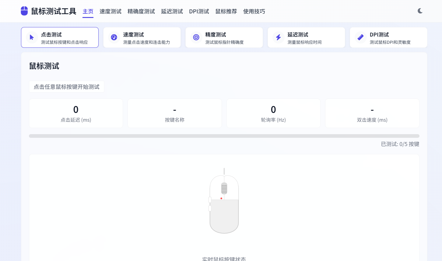Screen dimensions: 442x261
Task: Click the 测试鼠标指针精确度 description text
Action: (x=225, y=42)
